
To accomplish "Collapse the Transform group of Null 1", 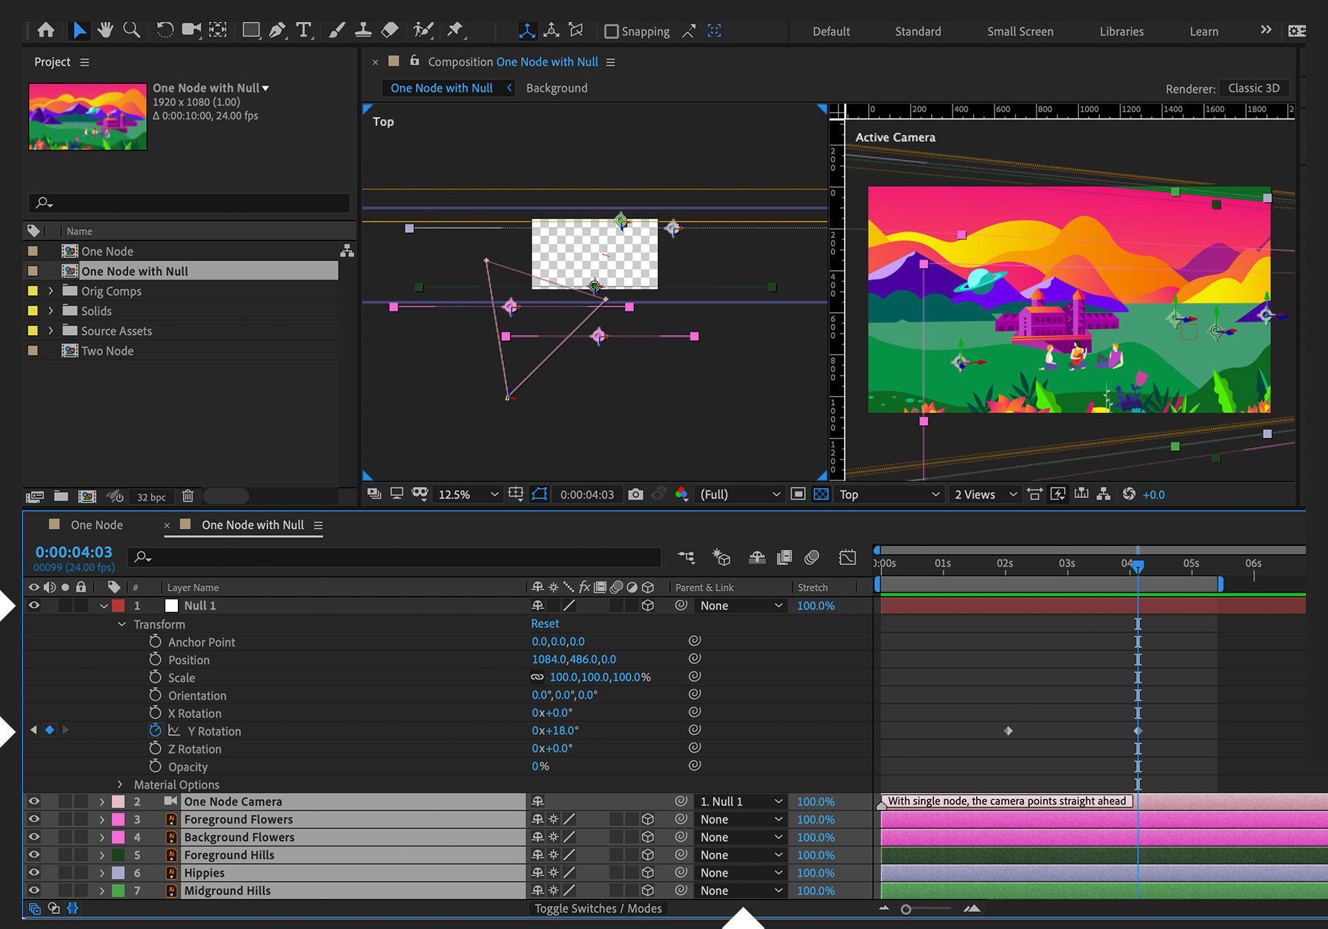I will pos(122,624).
